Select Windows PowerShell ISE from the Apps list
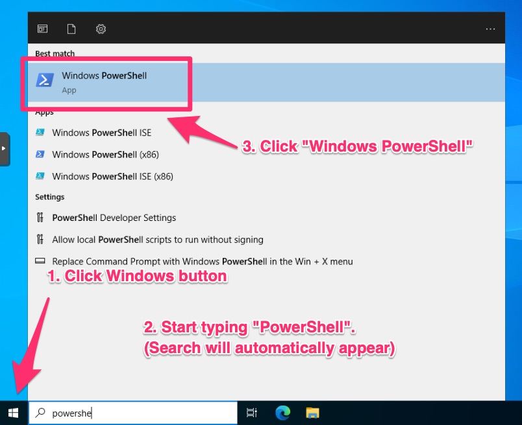The width and height of the screenshot is (522, 425). point(104,132)
